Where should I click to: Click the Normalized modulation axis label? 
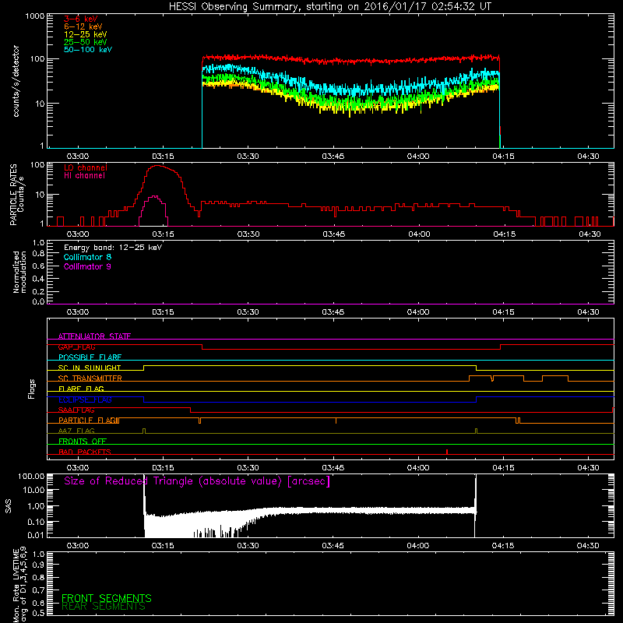(x=20, y=272)
